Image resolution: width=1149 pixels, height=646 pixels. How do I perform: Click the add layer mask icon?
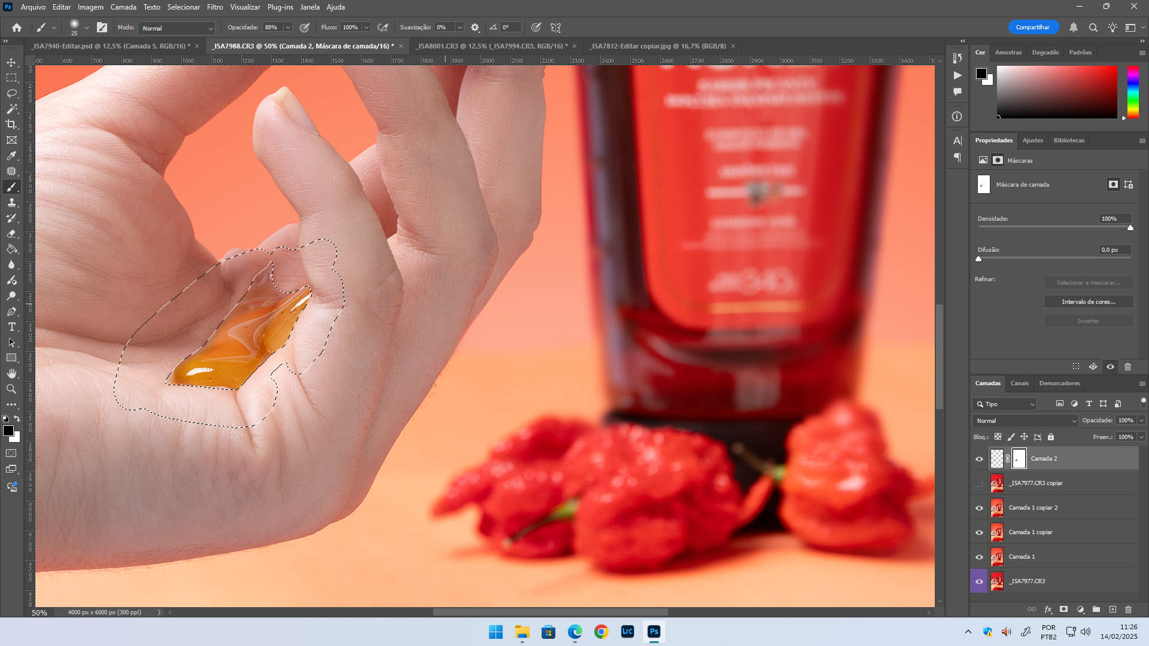[1063, 610]
